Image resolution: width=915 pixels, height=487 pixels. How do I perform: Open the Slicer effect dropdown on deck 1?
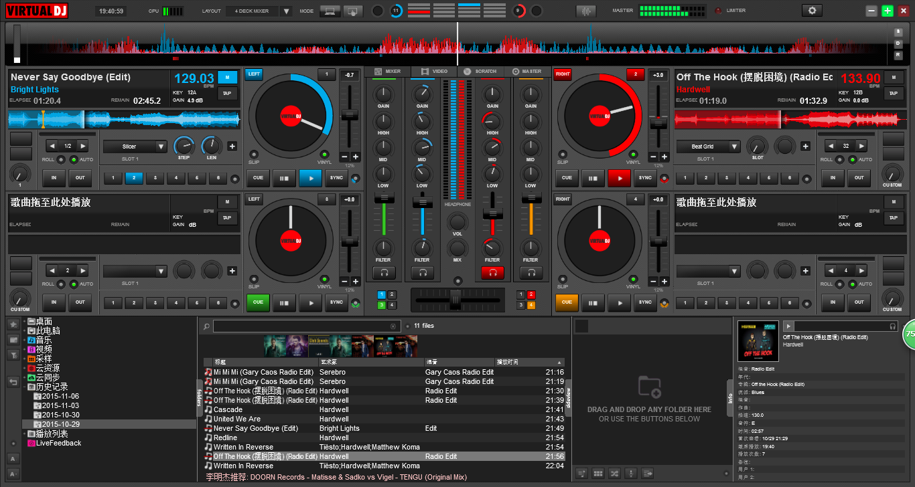click(135, 147)
